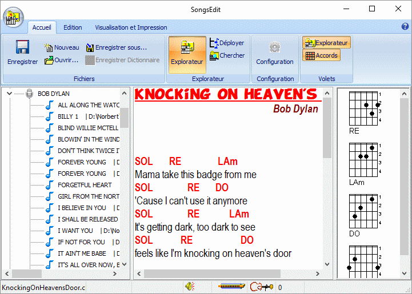
Task: Click lyric 'Mama take this badge from me'
Action: (x=195, y=175)
